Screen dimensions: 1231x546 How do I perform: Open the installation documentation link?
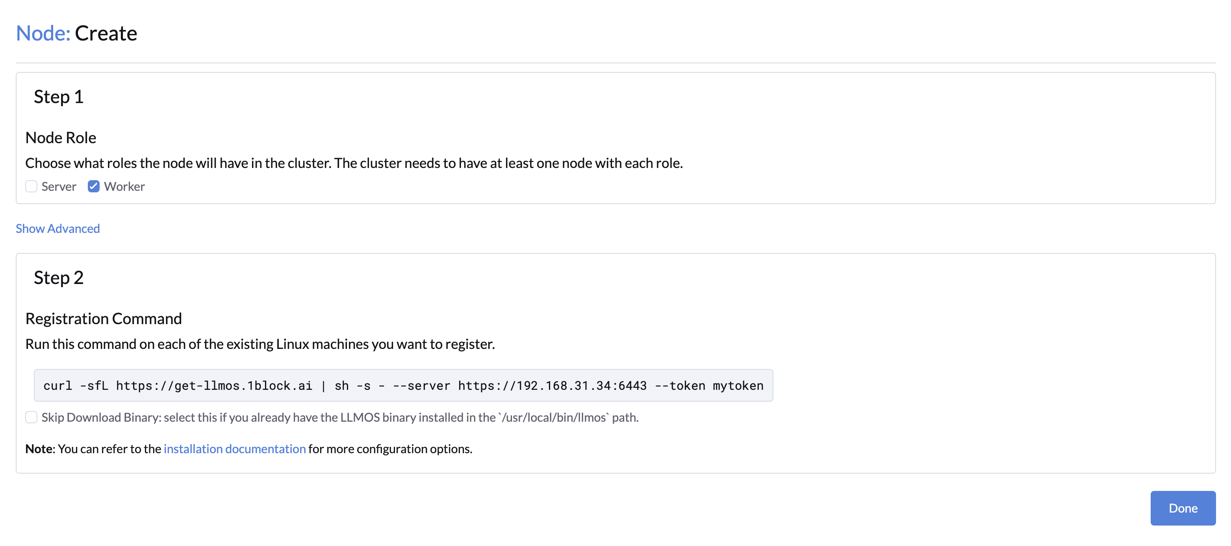coord(235,449)
